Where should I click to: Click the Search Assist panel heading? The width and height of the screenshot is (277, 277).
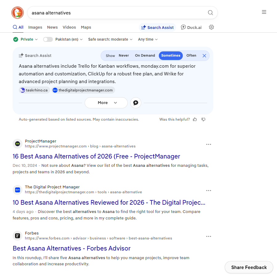coord(35,55)
